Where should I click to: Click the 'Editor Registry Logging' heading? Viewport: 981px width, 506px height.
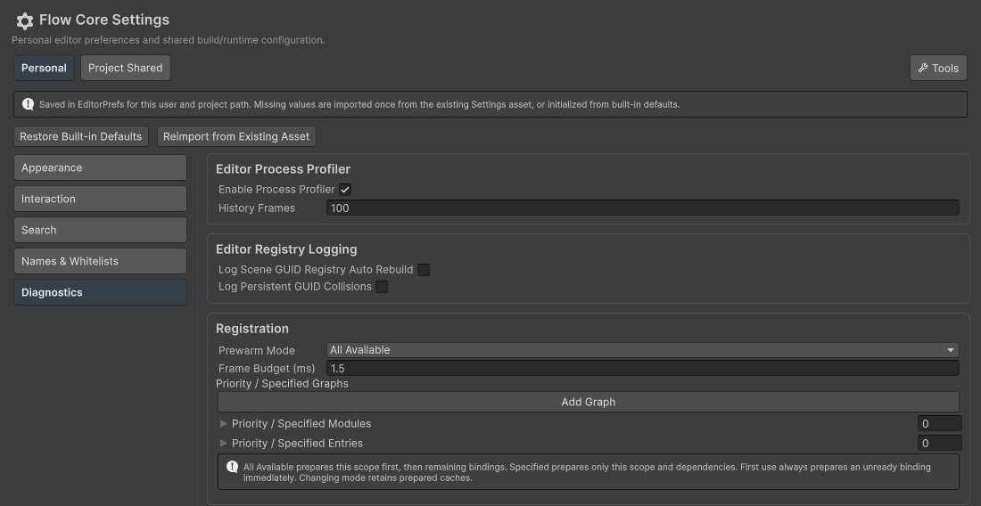pyautogui.click(x=286, y=249)
